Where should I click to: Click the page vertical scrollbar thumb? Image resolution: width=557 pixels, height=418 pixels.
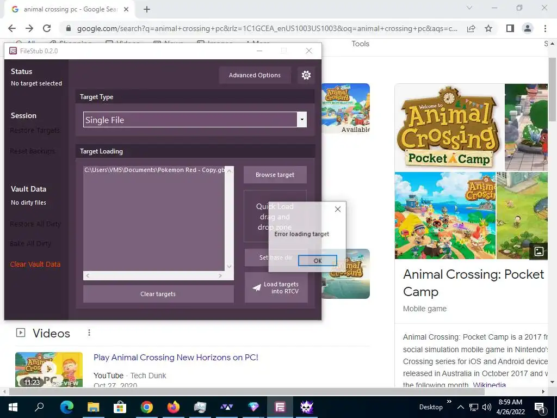coord(552,89)
